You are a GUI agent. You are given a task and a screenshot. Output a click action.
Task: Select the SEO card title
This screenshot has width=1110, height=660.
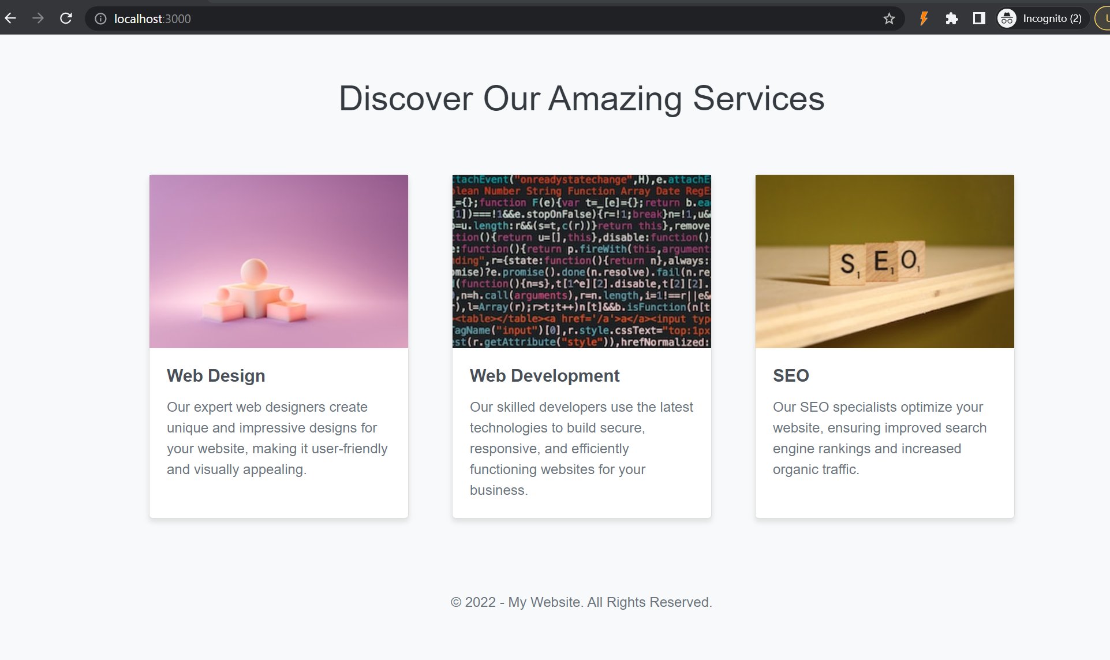[x=791, y=376]
